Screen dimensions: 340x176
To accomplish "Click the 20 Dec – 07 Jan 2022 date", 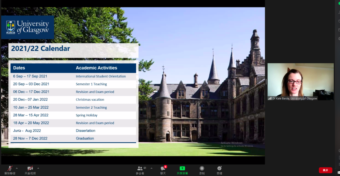I will pos(30,100).
